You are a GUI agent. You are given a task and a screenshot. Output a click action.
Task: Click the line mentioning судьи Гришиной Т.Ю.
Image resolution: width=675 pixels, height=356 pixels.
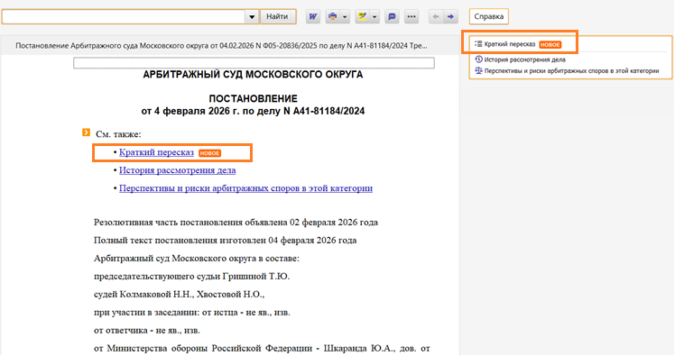[x=191, y=277]
